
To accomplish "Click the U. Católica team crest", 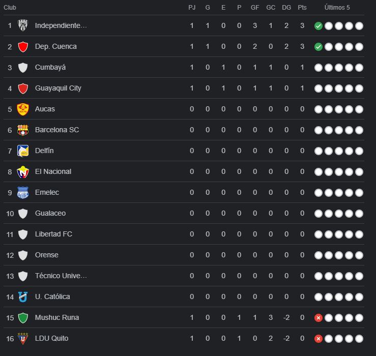I will pos(22,296).
